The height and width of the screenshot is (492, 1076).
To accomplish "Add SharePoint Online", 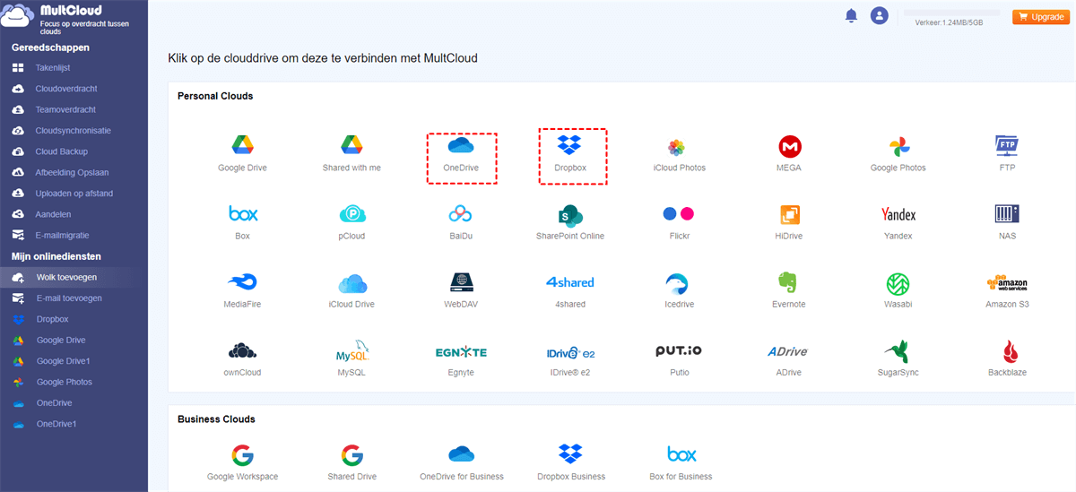I will click(570, 222).
